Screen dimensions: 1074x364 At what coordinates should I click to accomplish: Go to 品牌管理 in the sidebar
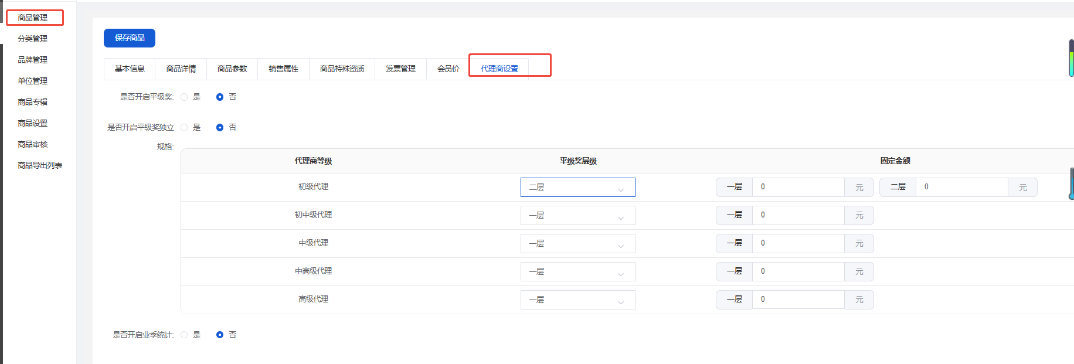pos(33,60)
